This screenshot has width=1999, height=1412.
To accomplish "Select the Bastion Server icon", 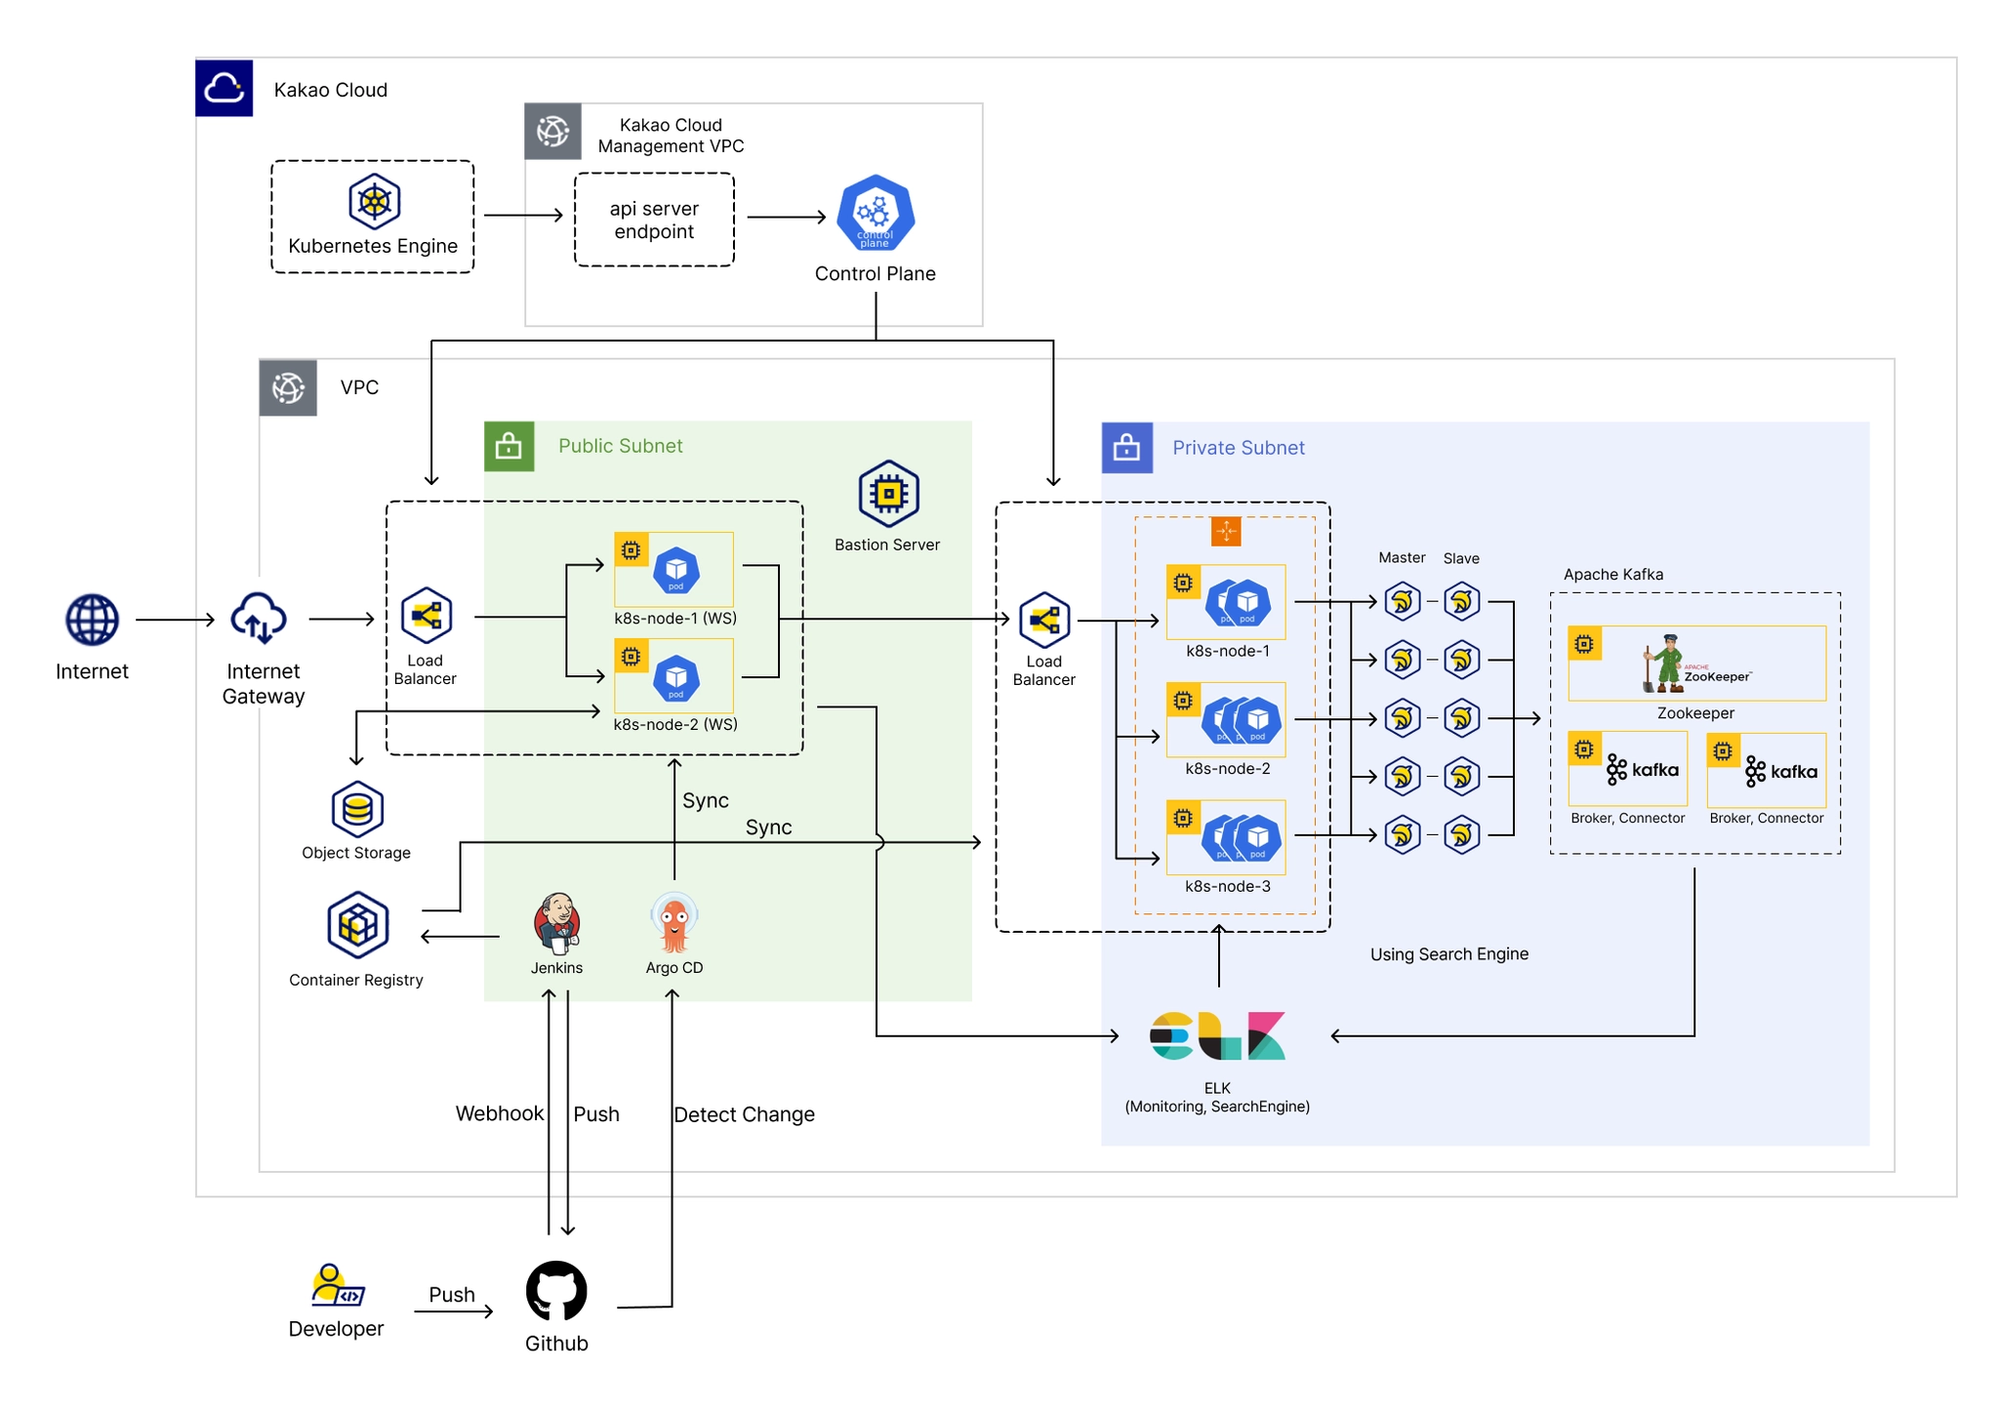I will (888, 494).
